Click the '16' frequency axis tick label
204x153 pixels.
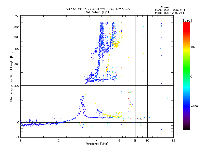173,141
